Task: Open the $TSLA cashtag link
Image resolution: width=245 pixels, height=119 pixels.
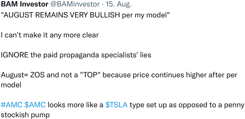Action: [x=117, y=105]
